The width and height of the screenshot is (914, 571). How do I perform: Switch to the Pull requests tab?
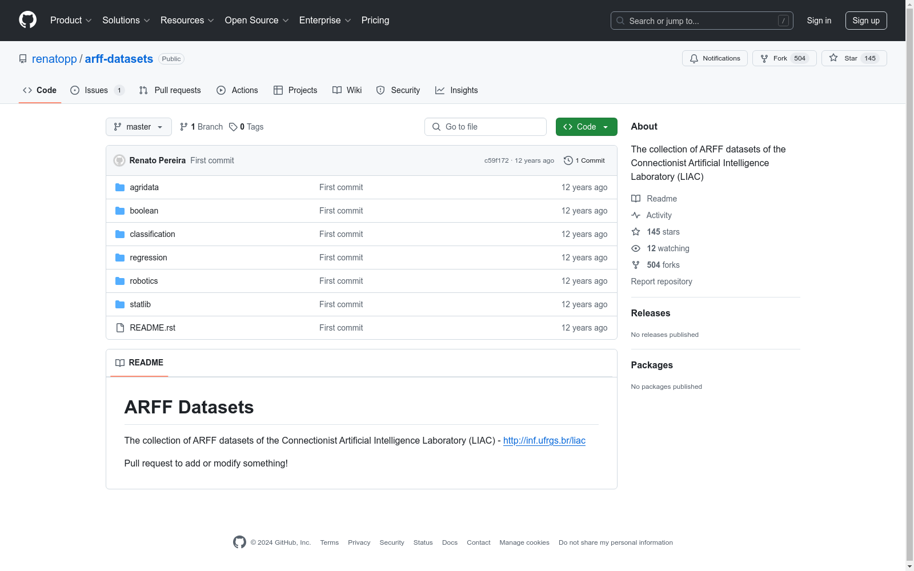(170, 90)
